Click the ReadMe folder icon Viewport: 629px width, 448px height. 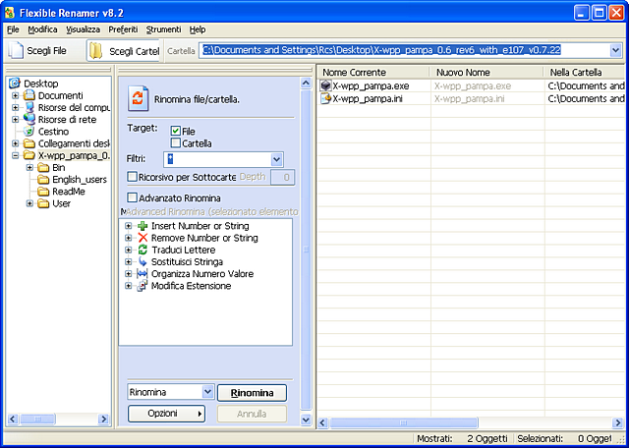pyautogui.click(x=43, y=192)
